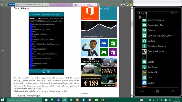Open File Explorer from the taskbar
The width and height of the screenshot is (182, 102).
[96, 100]
